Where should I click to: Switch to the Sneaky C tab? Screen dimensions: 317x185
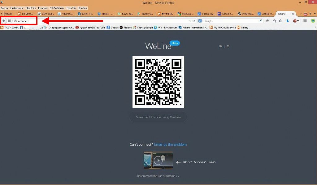coord(145,14)
